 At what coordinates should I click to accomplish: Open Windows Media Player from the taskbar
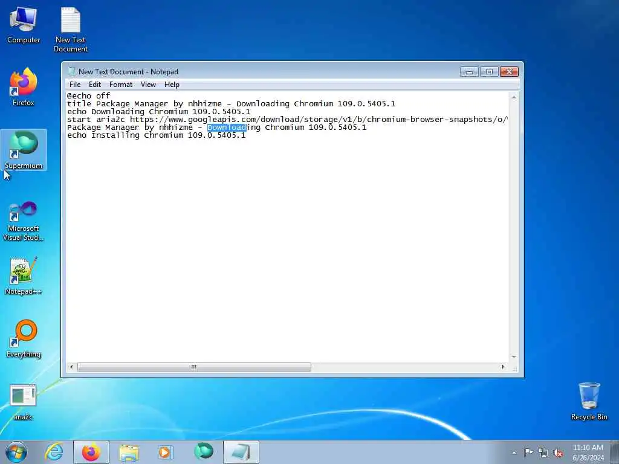click(165, 452)
